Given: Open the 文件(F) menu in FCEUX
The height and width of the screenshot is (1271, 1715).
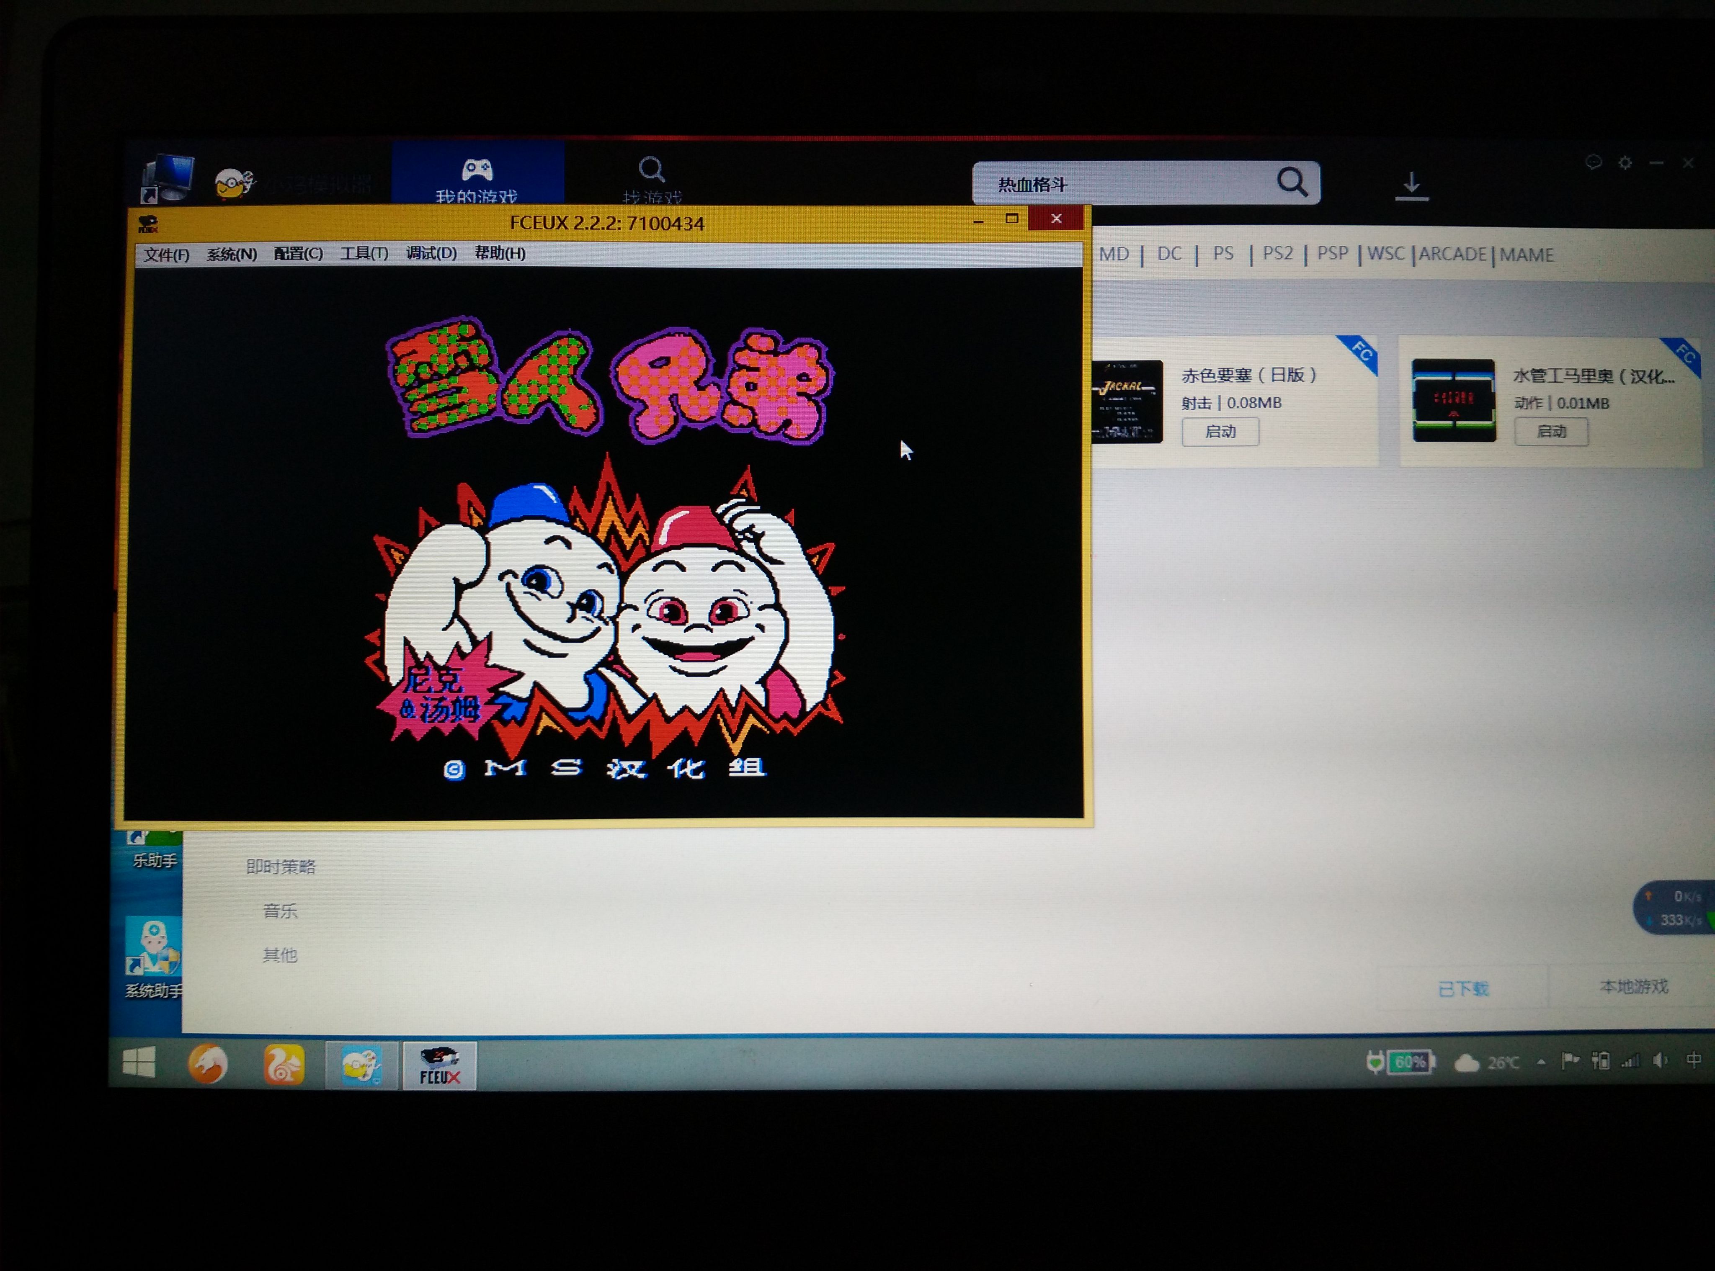Looking at the screenshot, I should point(166,254).
